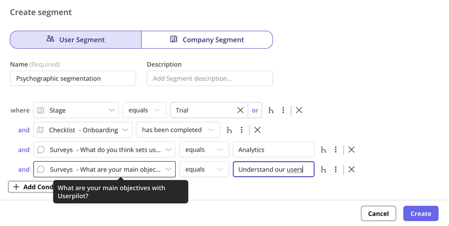Delete the 'Understand our users' condition row
449x226 pixels.
351,169
